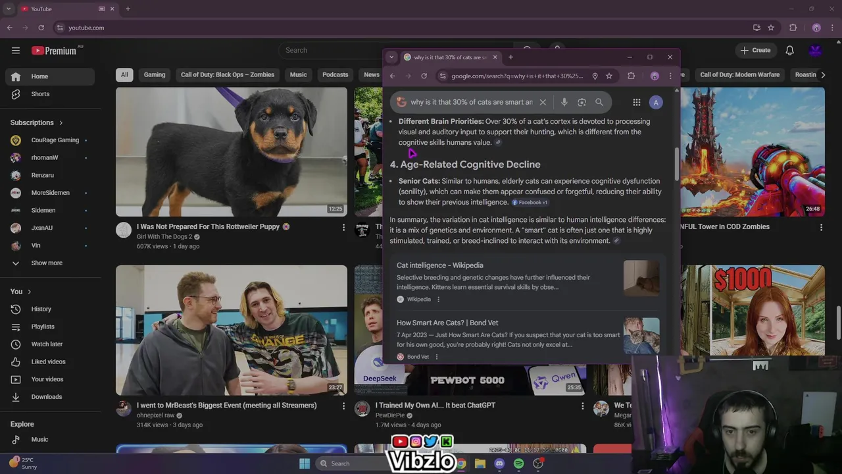Open options menu for MrBeast's Biggest Event video
Viewport: 842px width, 474px height.
[343, 406]
